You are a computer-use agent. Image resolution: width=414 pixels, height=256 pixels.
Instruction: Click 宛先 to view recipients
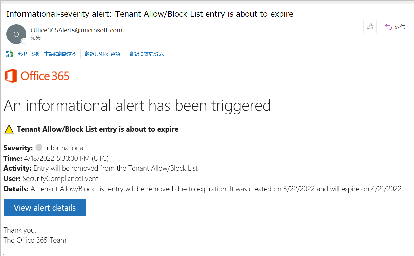(35, 37)
